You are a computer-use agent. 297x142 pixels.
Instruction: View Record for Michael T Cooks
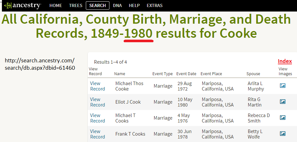(97, 118)
